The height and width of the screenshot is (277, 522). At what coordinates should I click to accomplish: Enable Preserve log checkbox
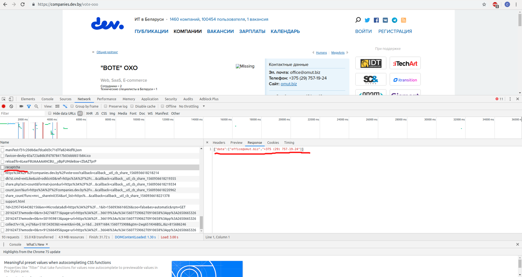[x=105, y=106]
